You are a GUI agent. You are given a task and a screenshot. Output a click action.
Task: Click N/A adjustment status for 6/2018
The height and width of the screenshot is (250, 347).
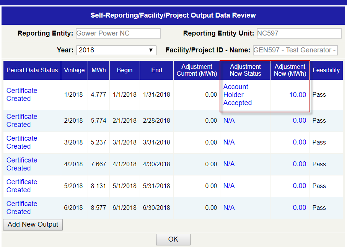tap(229, 208)
